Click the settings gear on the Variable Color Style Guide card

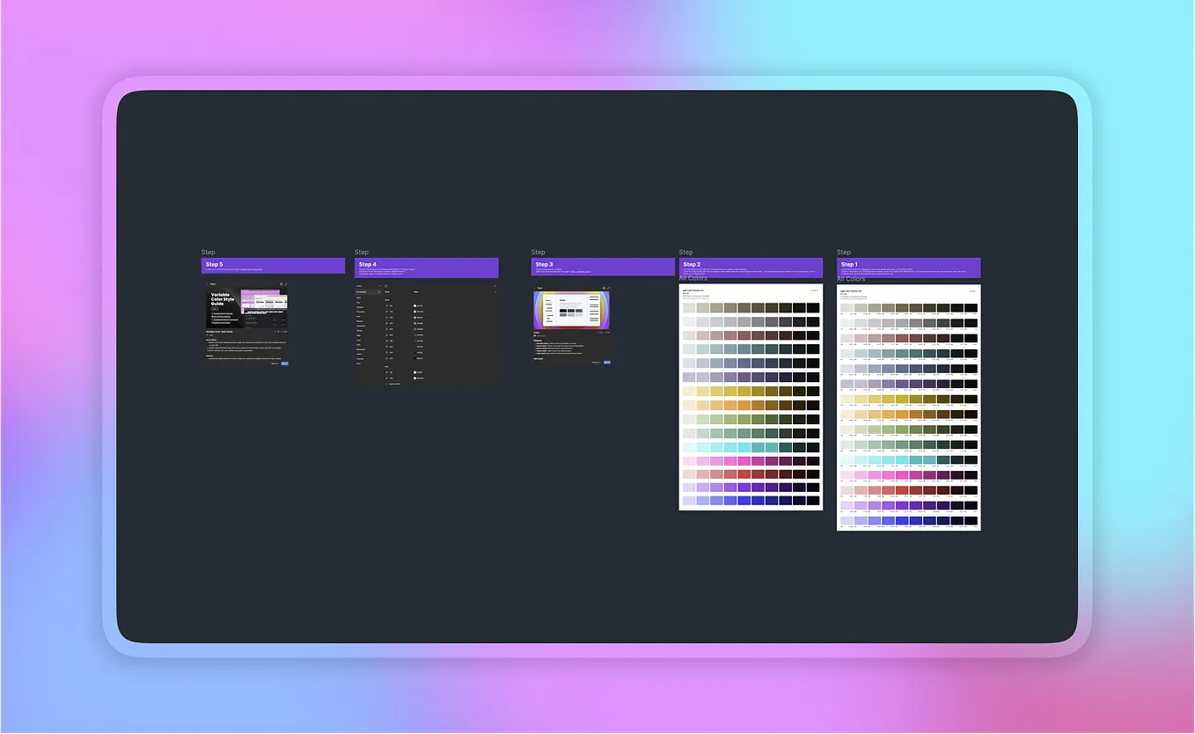click(282, 284)
